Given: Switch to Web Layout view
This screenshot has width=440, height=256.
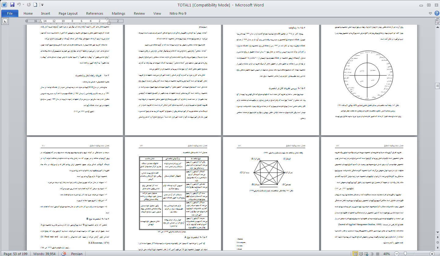Looking at the screenshot, I should (x=367, y=254).
